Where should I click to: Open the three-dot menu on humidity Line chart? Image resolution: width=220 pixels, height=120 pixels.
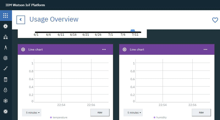(x=206, y=50)
